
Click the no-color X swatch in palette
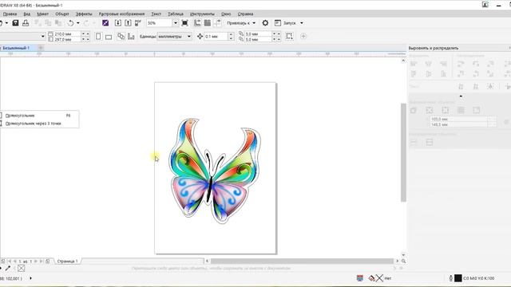point(22,269)
